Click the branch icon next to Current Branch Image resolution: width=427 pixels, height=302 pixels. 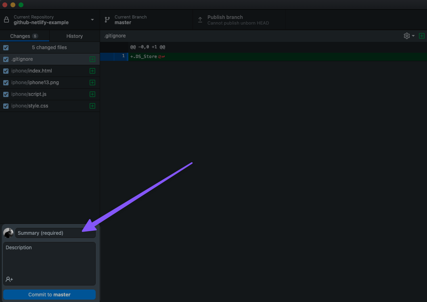click(107, 20)
